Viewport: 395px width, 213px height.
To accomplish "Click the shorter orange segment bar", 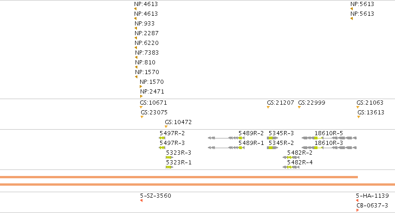I will (179, 177).
